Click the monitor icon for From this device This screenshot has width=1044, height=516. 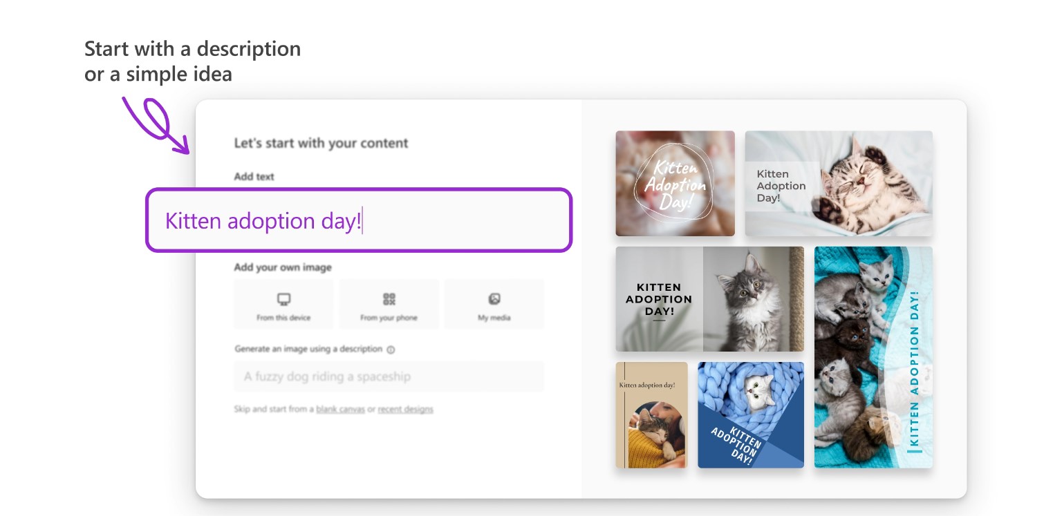(283, 299)
